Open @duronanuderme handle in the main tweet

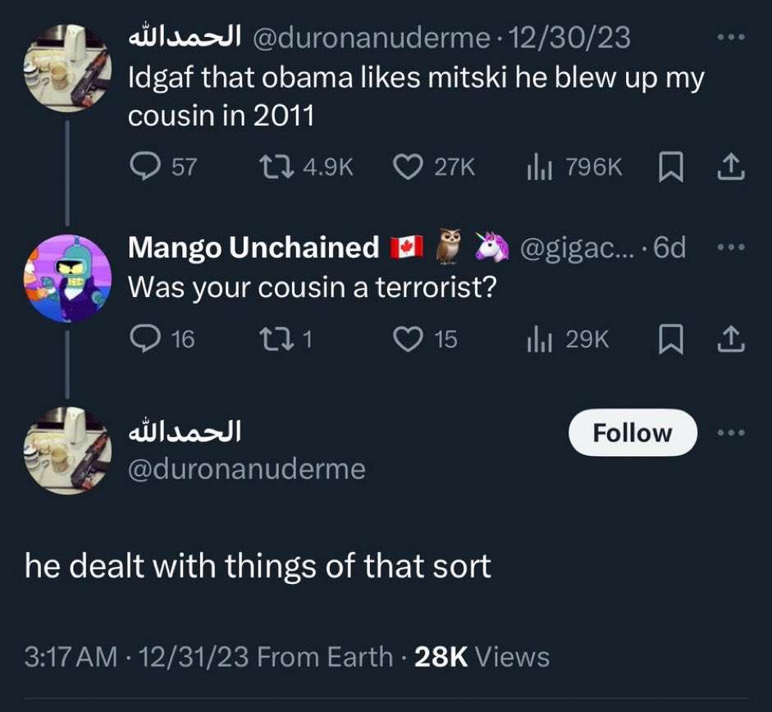(247, 468)
